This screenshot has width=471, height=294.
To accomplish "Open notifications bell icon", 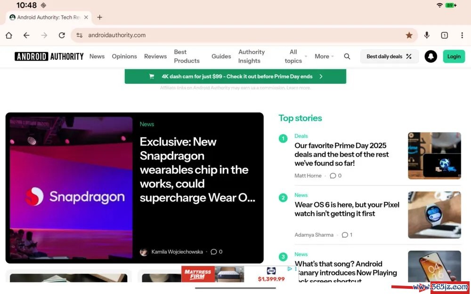I will coord(431,56).
